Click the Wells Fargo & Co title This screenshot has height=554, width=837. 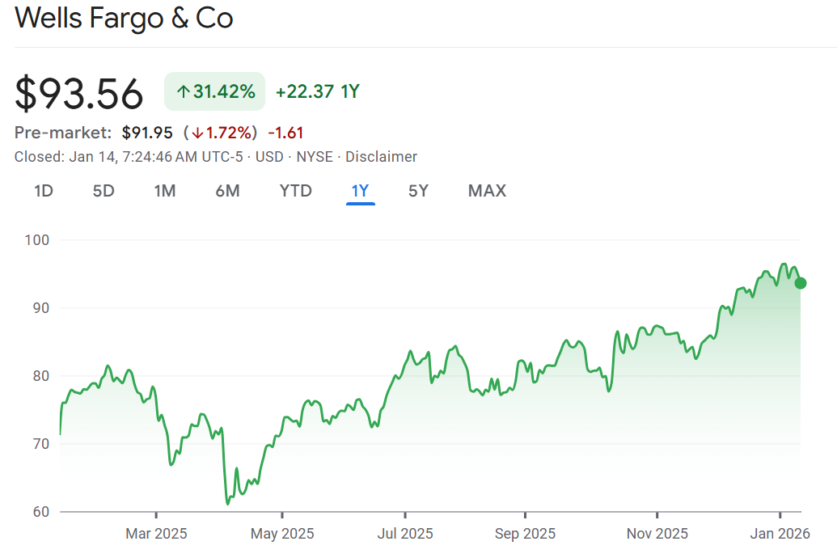click(x=124, y=19)
